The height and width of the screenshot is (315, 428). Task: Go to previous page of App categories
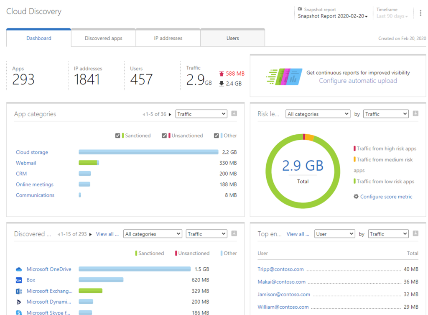[144, 115]
